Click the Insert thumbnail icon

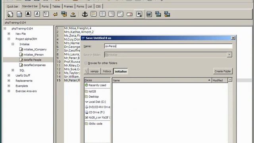click(x=158, y=14)
